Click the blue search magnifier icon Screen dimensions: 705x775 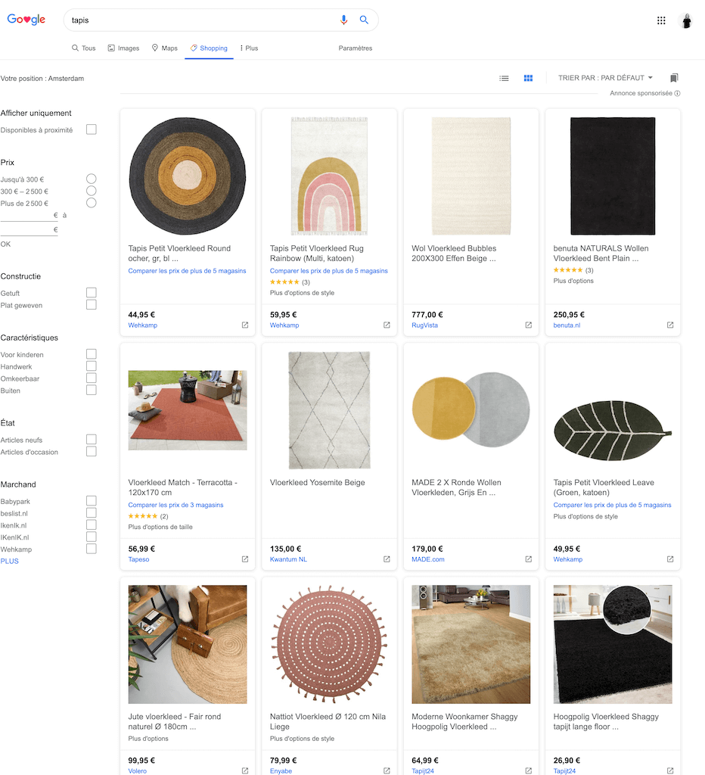pyautogui.click(x=364, y=20)
